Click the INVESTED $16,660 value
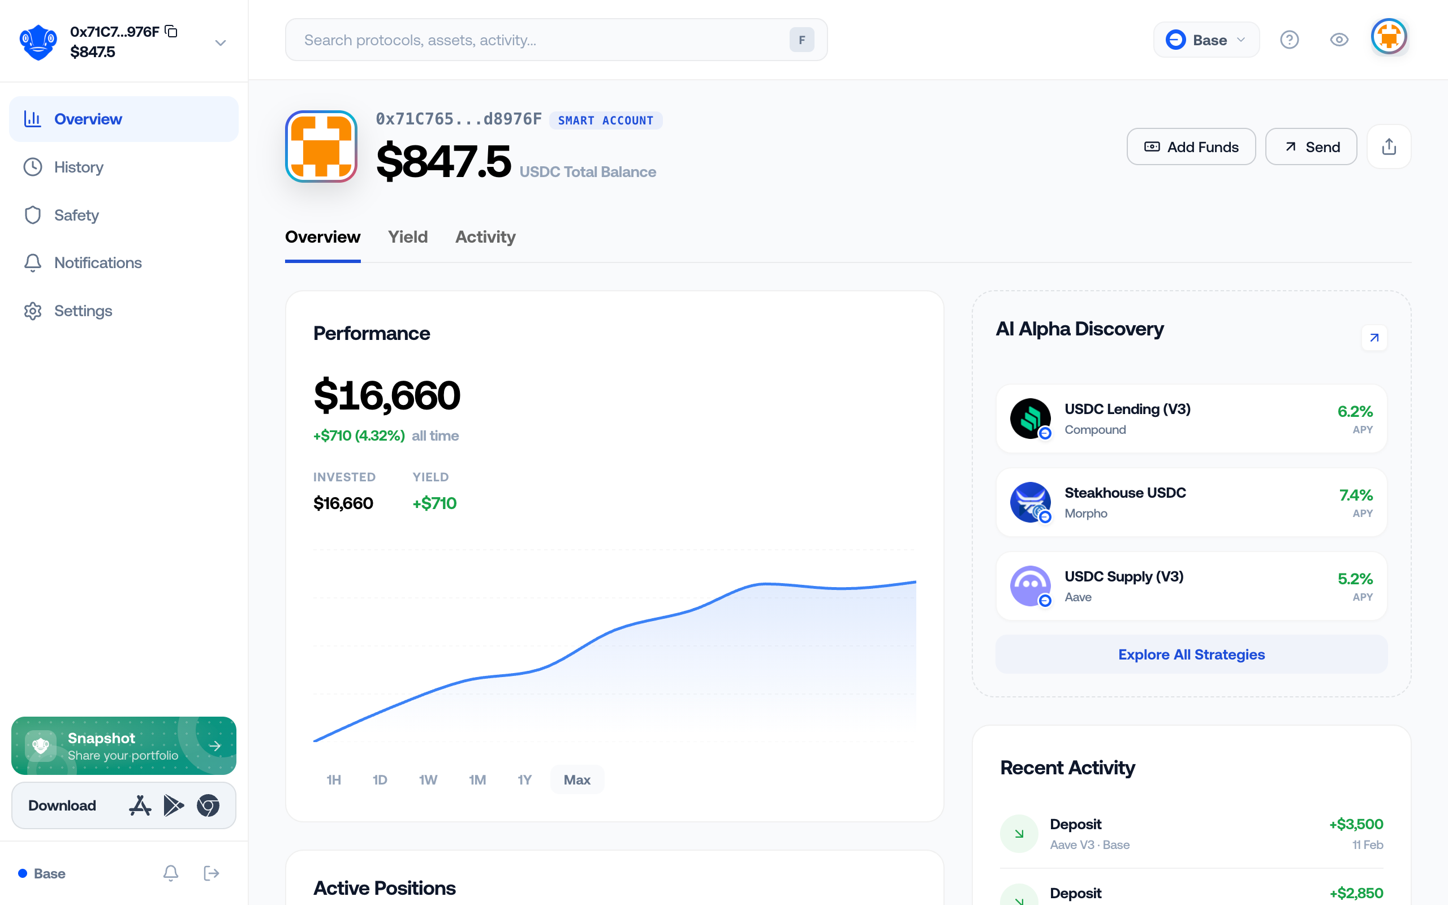Viewport: 1448px width, 905px height. (x=343, y=503)
